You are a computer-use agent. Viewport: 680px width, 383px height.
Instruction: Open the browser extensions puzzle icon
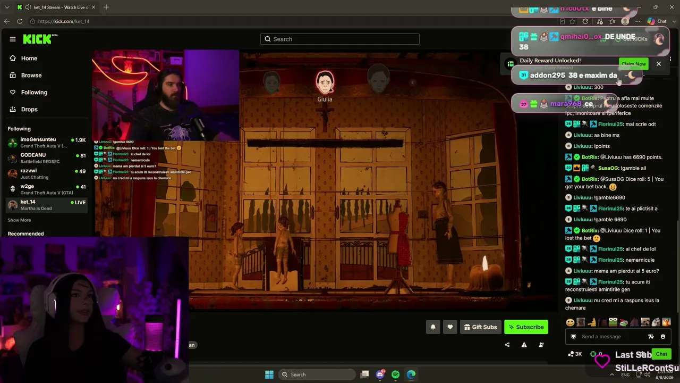click(x=585, y=21)
